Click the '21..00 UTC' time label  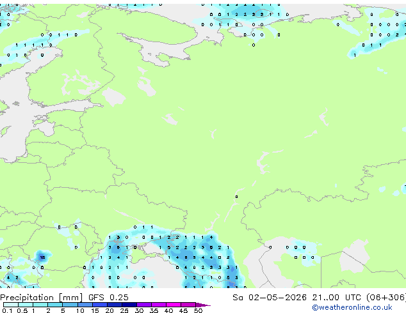336,298
